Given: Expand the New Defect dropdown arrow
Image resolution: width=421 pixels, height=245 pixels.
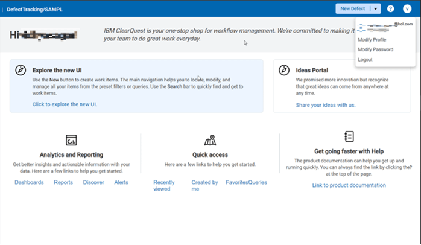Looking at the screenshot, I should [375, 9].
